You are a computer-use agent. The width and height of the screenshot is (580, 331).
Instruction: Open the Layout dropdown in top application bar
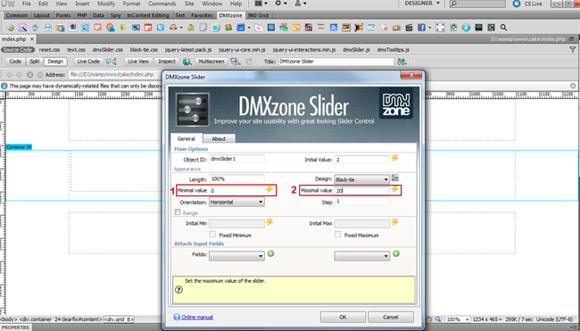tap(261, 4)
